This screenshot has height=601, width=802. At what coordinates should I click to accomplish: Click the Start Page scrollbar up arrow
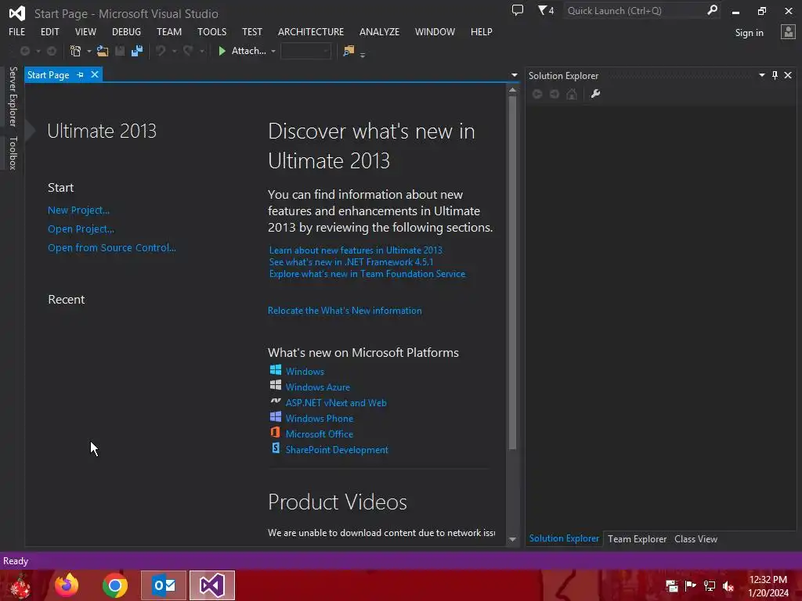[512, 90]
